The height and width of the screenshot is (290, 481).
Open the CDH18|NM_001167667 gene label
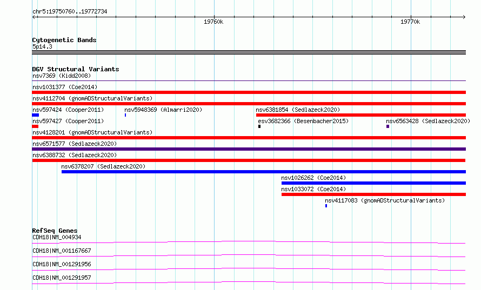point(62,251)
